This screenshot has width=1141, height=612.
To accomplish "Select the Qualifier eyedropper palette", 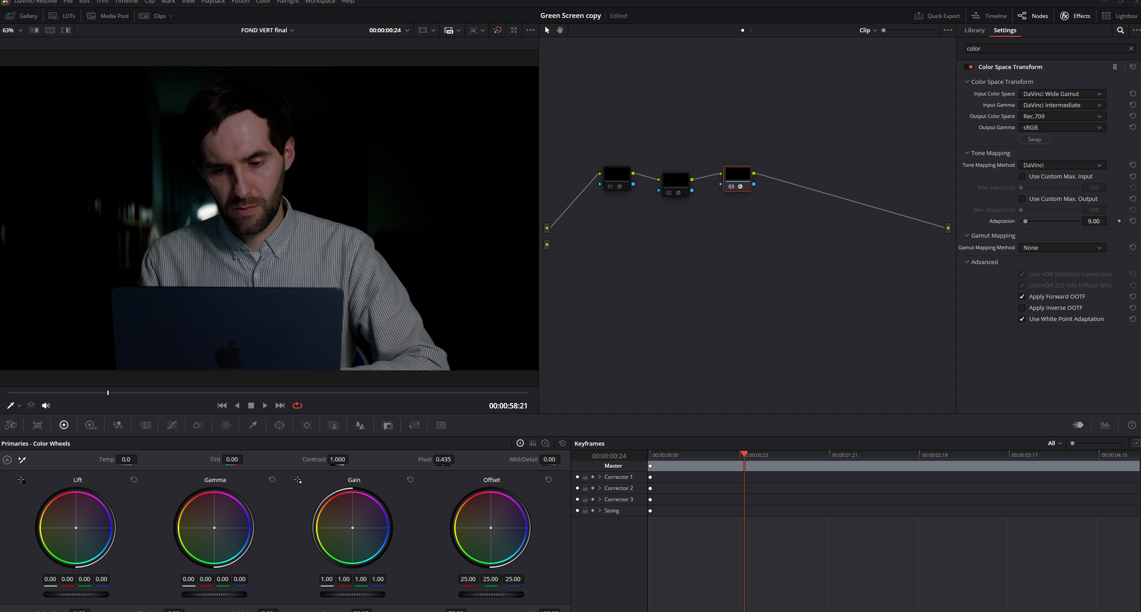I will (x=253, y=425).
